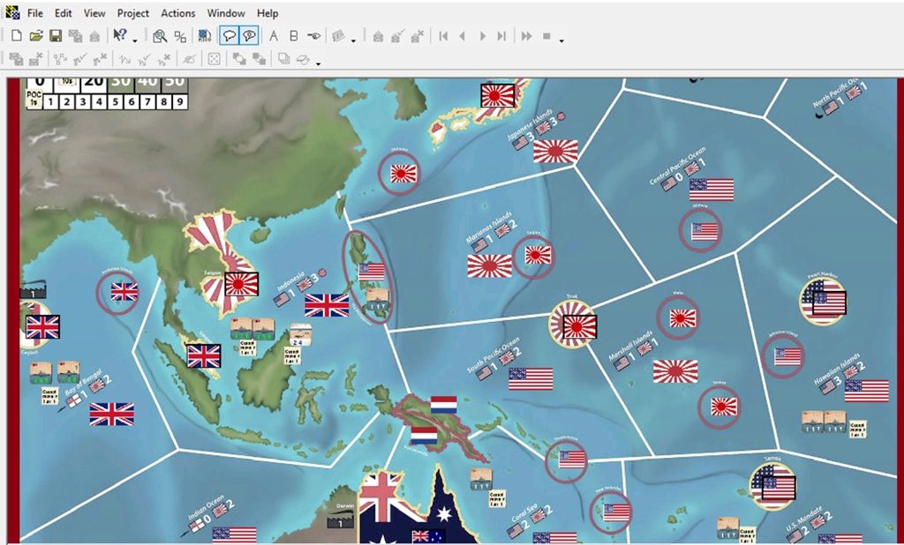Step back one move with left arrow icon
The width and height of the screenshot is (904, 545).
[463, 36]
